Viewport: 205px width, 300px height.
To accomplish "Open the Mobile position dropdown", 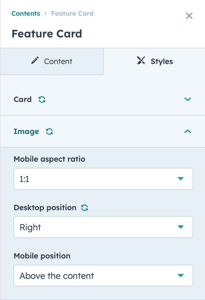I will pos(103,276).
